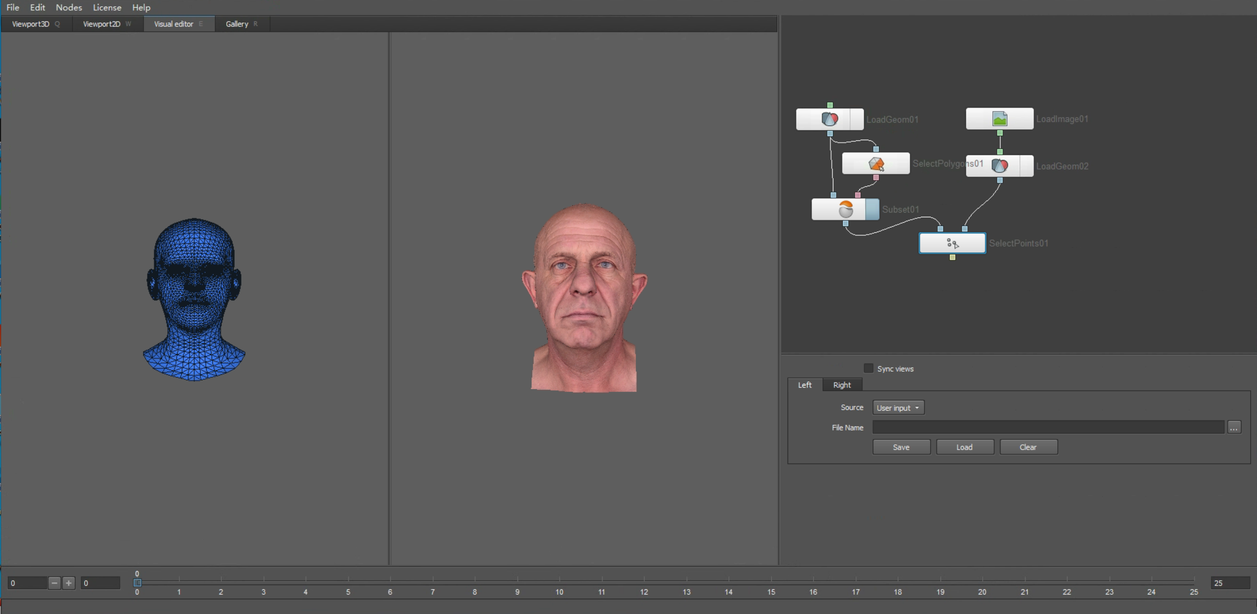Image resolution: width=1257 pixels, height=614 pixels.
Task: Click the plus frame step button
Action: [x=69, y=583]
